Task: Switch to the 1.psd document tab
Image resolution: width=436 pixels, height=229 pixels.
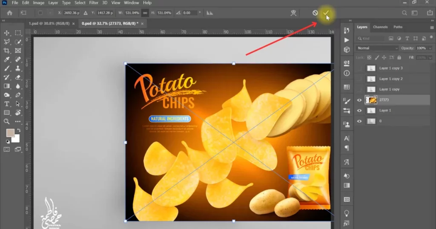Action: (49, 23)
